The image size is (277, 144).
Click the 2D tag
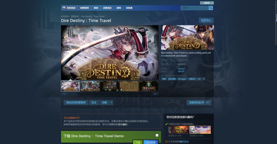coord(199,79)
